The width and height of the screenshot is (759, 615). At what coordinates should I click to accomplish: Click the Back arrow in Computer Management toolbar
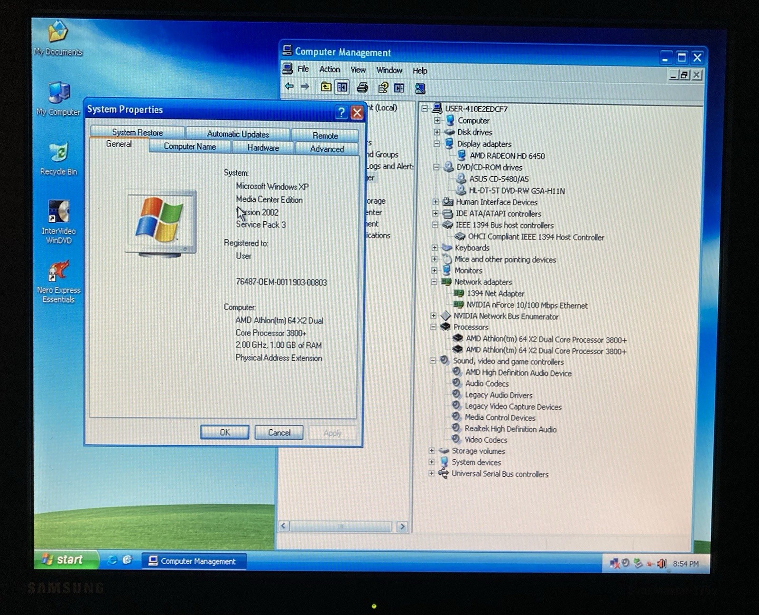pos(289,86)
